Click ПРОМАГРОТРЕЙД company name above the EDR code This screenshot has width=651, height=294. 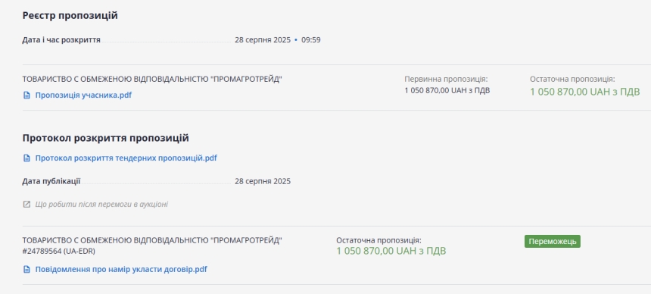tap(152, 240)
